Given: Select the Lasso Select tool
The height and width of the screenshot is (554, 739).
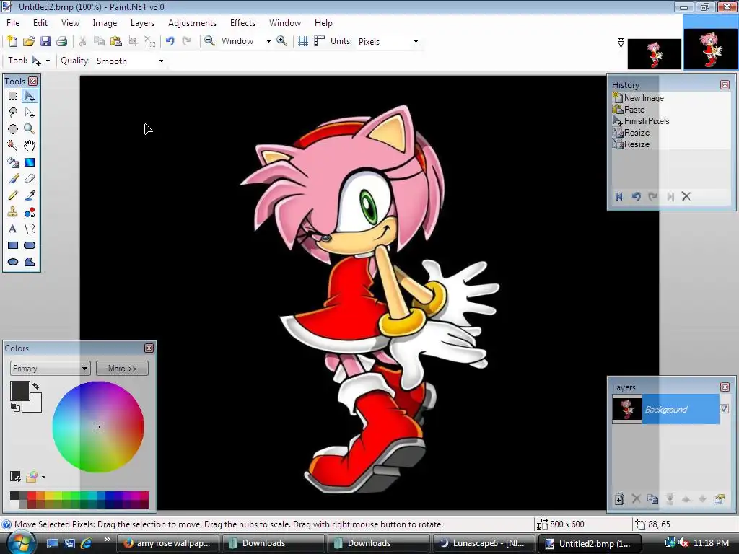Looking at the screenshot, I should click(13, 113).
